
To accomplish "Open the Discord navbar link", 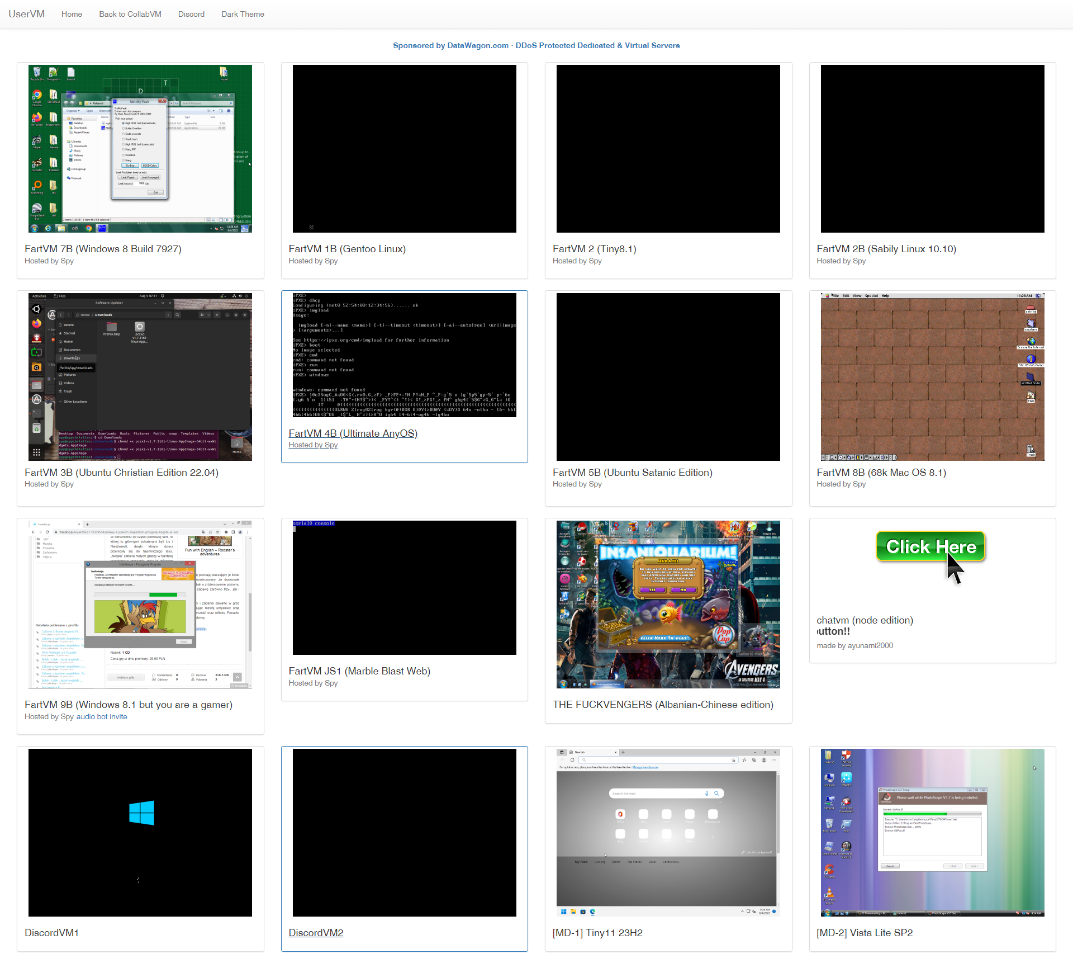I will tap(191, 14).
